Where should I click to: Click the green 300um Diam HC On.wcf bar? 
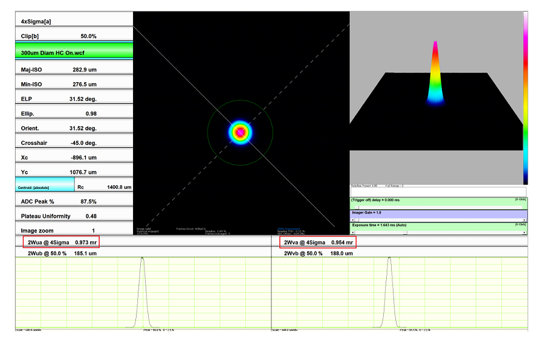pyautogui.click(x=73, y=53)
